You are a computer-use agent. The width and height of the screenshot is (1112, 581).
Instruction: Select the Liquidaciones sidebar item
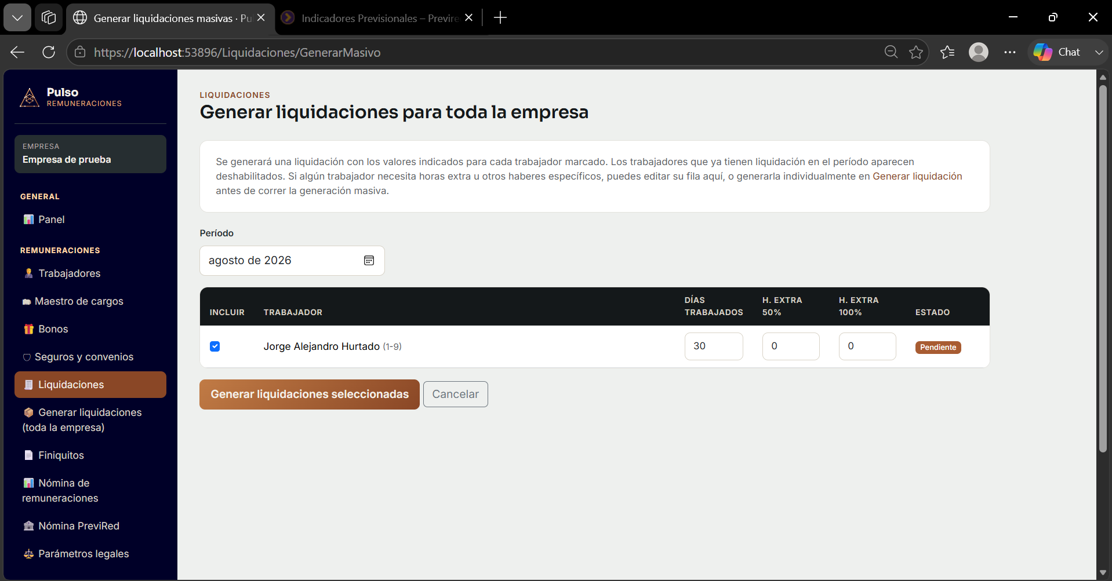click(x=90, y=385)
